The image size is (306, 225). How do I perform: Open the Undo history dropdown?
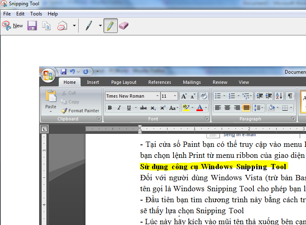[x=78, y=72]
